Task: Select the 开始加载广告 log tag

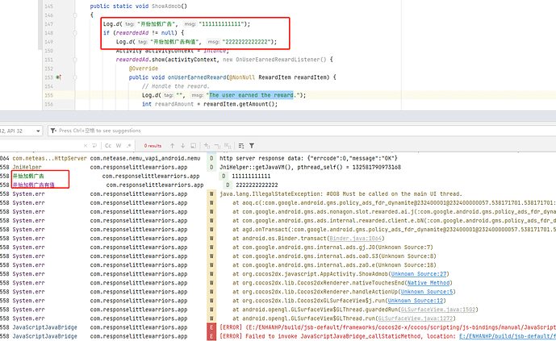Action: click(x=28, y=176)
